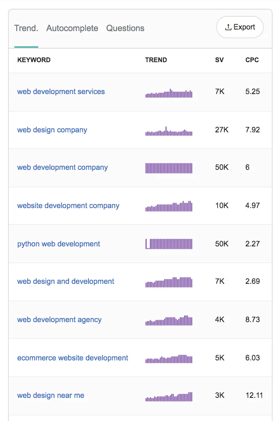
Task: Select the Trend tab
Action: pos(26,28)
